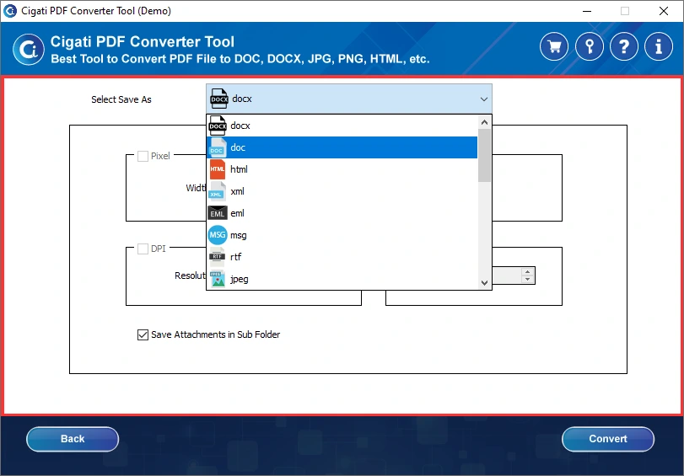Click the DOCX icon in the combo box
Viewport: 684px width, 476px height.
tap(219, 99)
